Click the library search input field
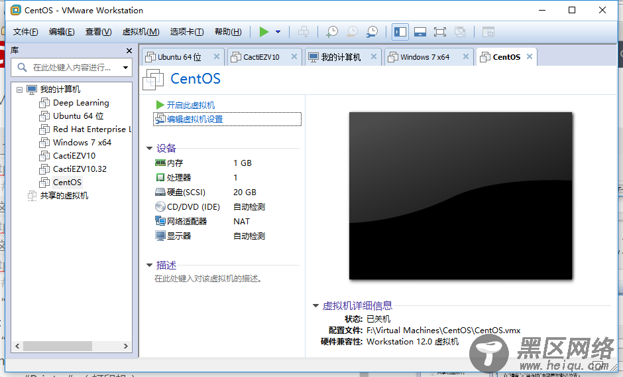 72,67
